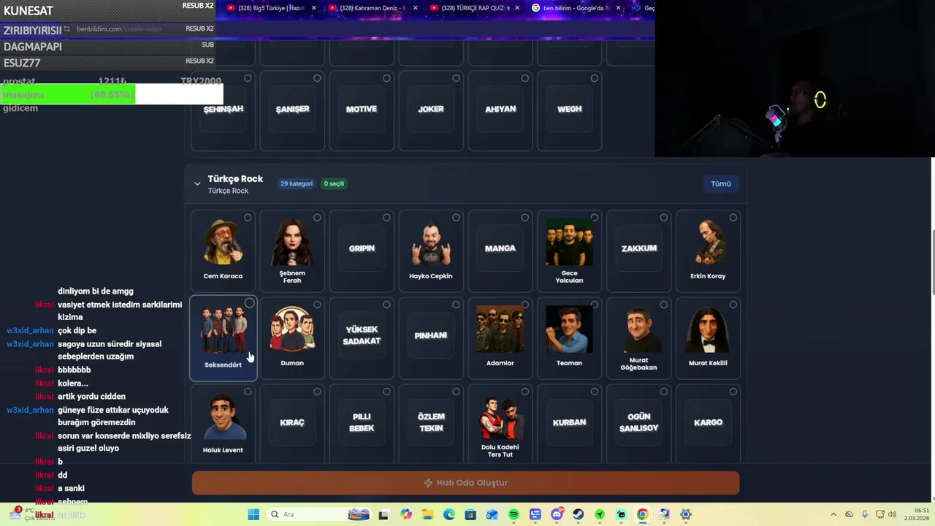Select the Cem Karaca artist card
This screenshot has height=526, width=935.
point(223,251)
